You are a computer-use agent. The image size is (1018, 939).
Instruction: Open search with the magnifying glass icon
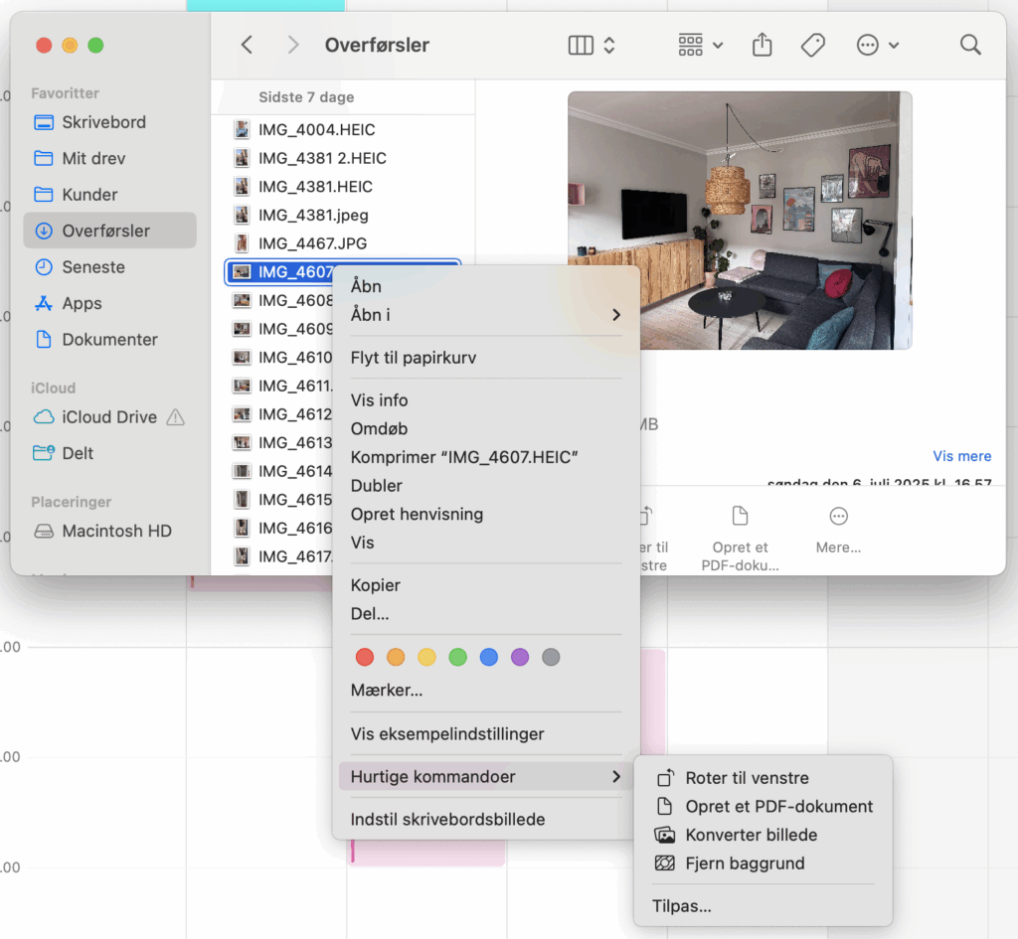coord(970,45)
